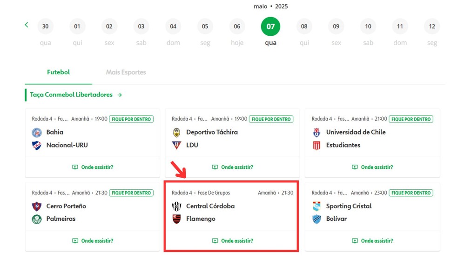Click the Nacional-URU team name
This screenshot has height=257, width=458.
[x=67, y=145]
